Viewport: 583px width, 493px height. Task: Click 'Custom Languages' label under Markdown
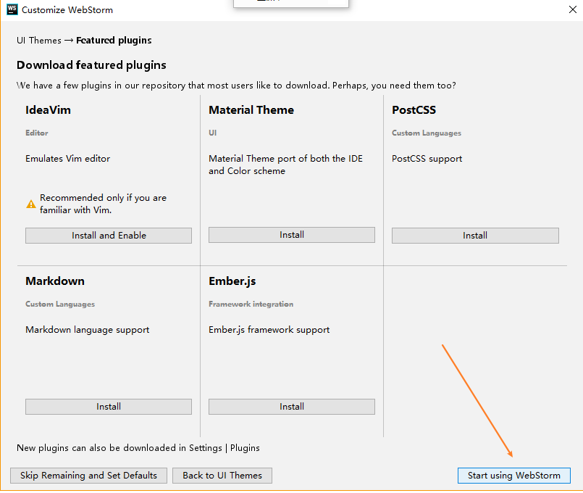pos(60,304)
